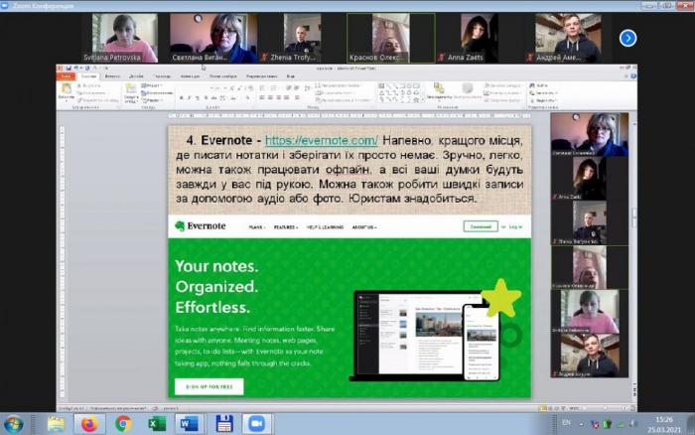Select Anna Zaets's video thumbnail in top strip
Image resolution: width=695 pixels, height=435 pixels.
pos(481,38)
